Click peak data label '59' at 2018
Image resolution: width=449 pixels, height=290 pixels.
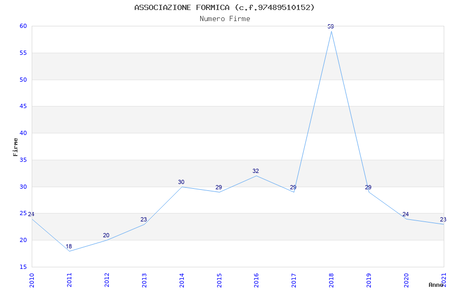(331, 26)
